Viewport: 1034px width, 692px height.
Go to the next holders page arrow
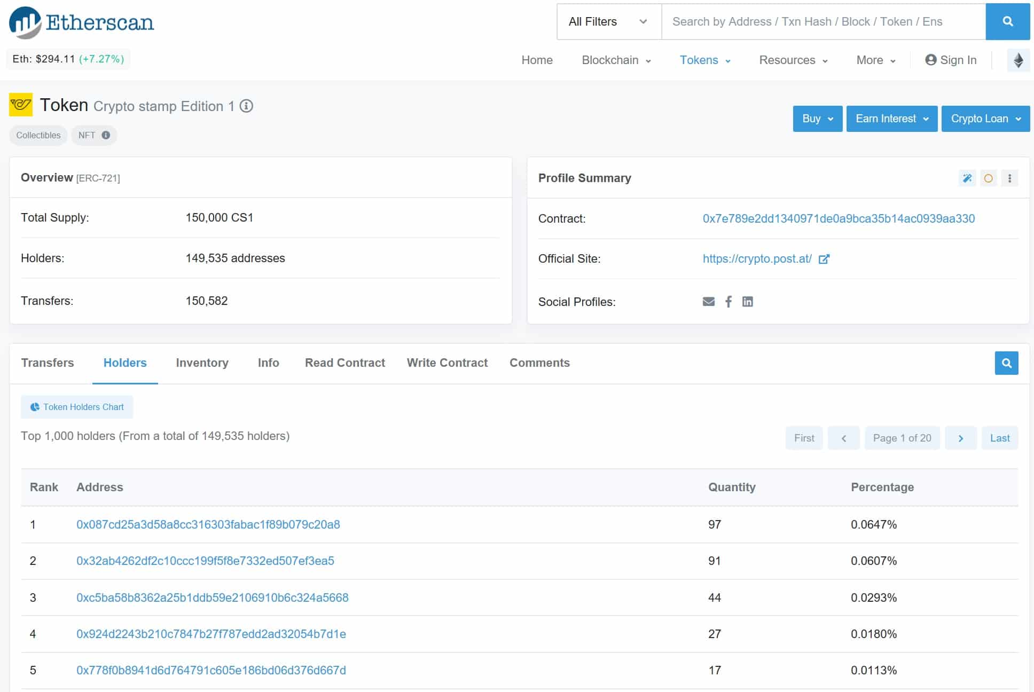(x=961, y=438)
